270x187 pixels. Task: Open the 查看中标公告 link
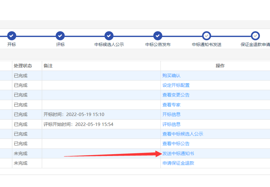tap(176, 144)
